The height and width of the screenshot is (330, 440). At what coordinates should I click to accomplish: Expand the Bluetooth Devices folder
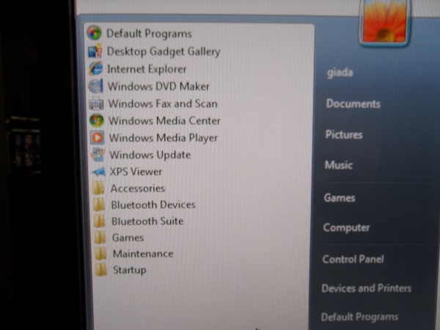pyautogui.click(x=153, y=205)
